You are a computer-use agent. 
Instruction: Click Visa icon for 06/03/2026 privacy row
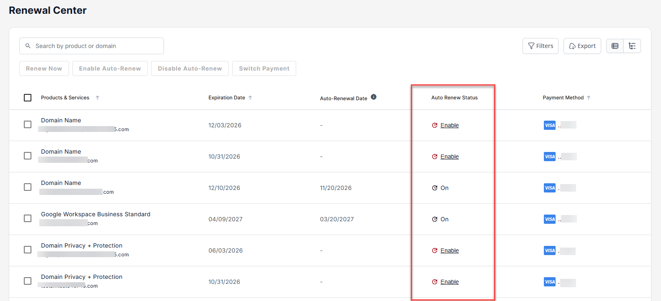(550, 250)
